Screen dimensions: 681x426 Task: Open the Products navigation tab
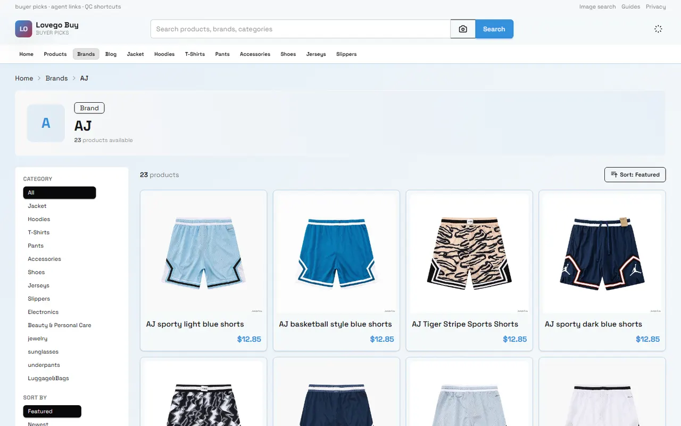coord(55,54)
